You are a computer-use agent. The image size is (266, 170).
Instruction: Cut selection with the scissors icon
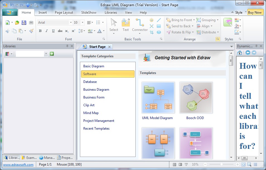coord(8,31)
